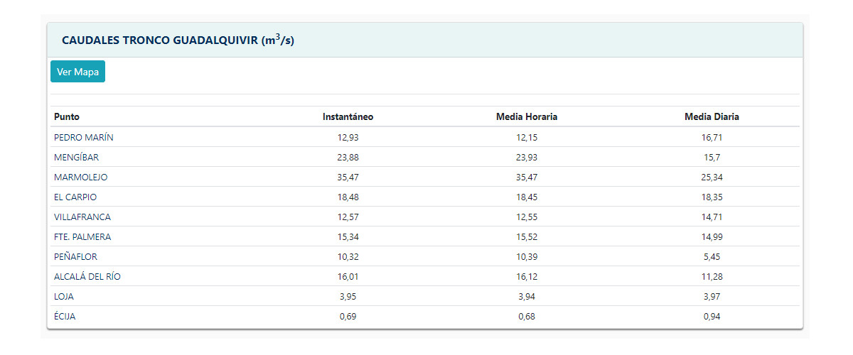Click Alcalá del Río hourly average 16,12
853x355 pixels.
click(526, 276)
